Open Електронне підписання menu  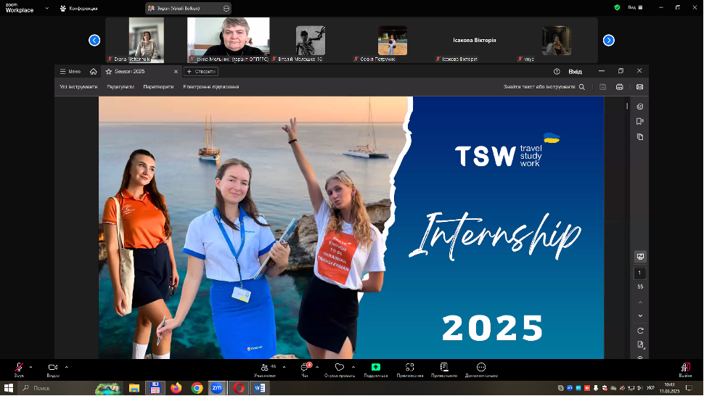click(211, 87)
